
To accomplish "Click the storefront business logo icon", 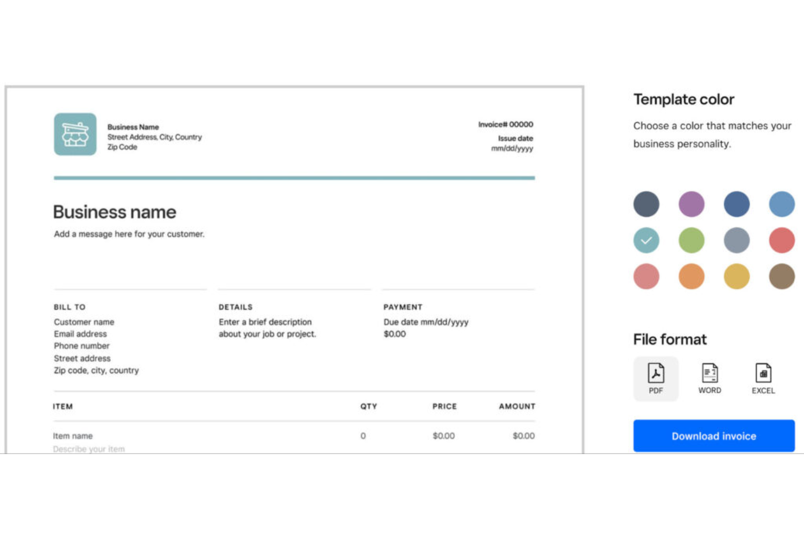I will pyautogui.click(x=74, y=134).
